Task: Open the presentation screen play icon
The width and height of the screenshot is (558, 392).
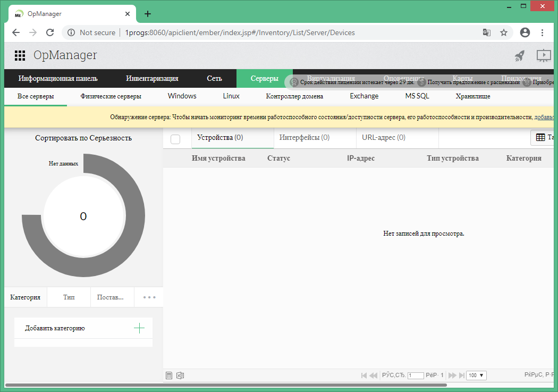Action: 544,55
